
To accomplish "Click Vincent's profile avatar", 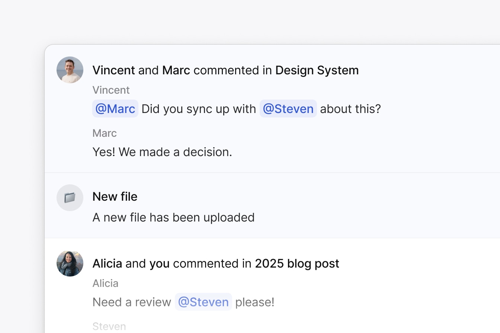I will tap(70, 70).
